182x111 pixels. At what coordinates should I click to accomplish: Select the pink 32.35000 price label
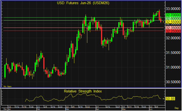[173, 28]
